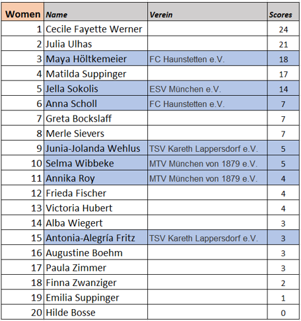Select Julia Ulhas score cell showing 21

[x=283, y=44]
